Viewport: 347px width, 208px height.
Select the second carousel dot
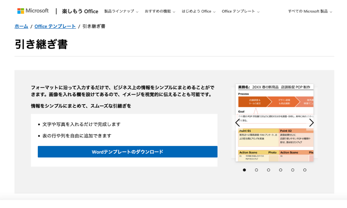coord(256,170)
